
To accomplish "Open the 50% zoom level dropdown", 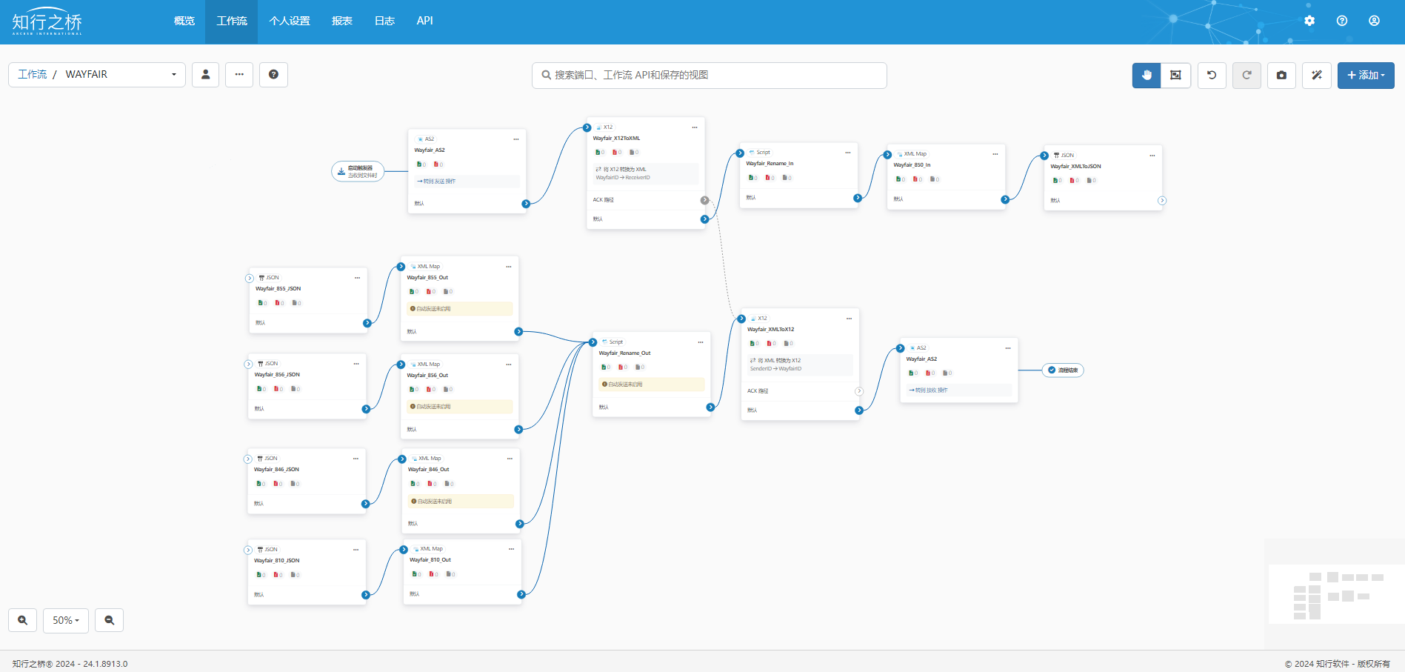I will pyautogui.click(x=66, y=620).
